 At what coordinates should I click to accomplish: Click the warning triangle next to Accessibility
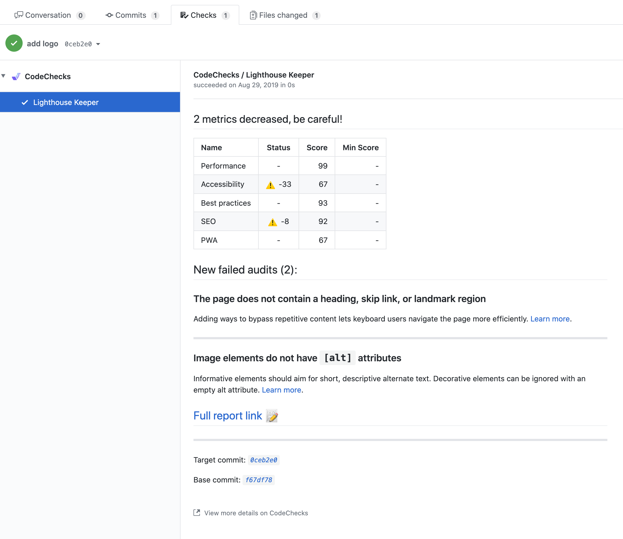click(271, 184)
